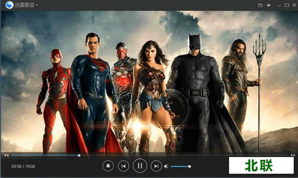The height and width of the screenshot is (178, 298).
Task: Skip to the next video
Action: click(x=156, y=166)
